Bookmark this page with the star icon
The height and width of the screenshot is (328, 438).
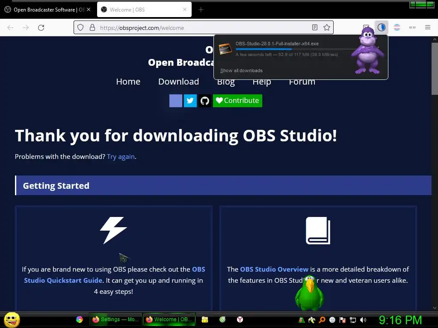(x=326, y=27)
